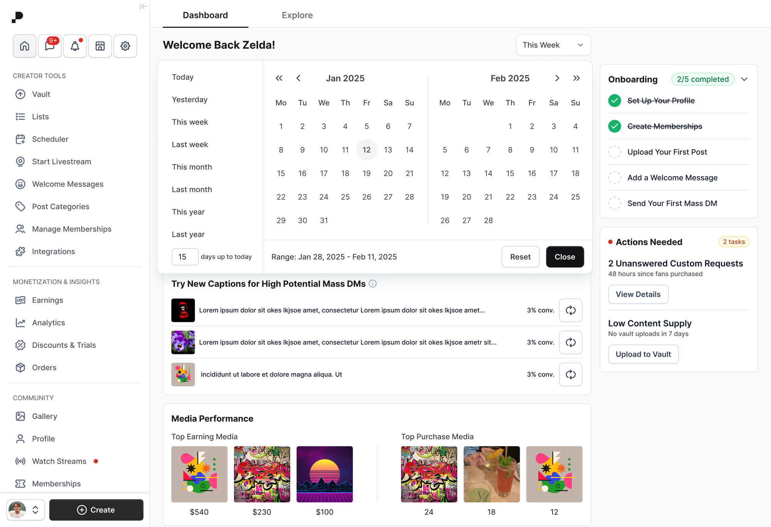Select Yesterday preset range
771x527 pixels.
pyautogui.click(x=190, y=99)
